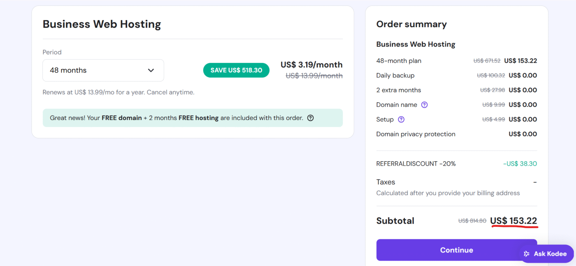This screenshot has width=576, height=266.
Task: Click the Domain privacy protection row
Action: point(416,134)
